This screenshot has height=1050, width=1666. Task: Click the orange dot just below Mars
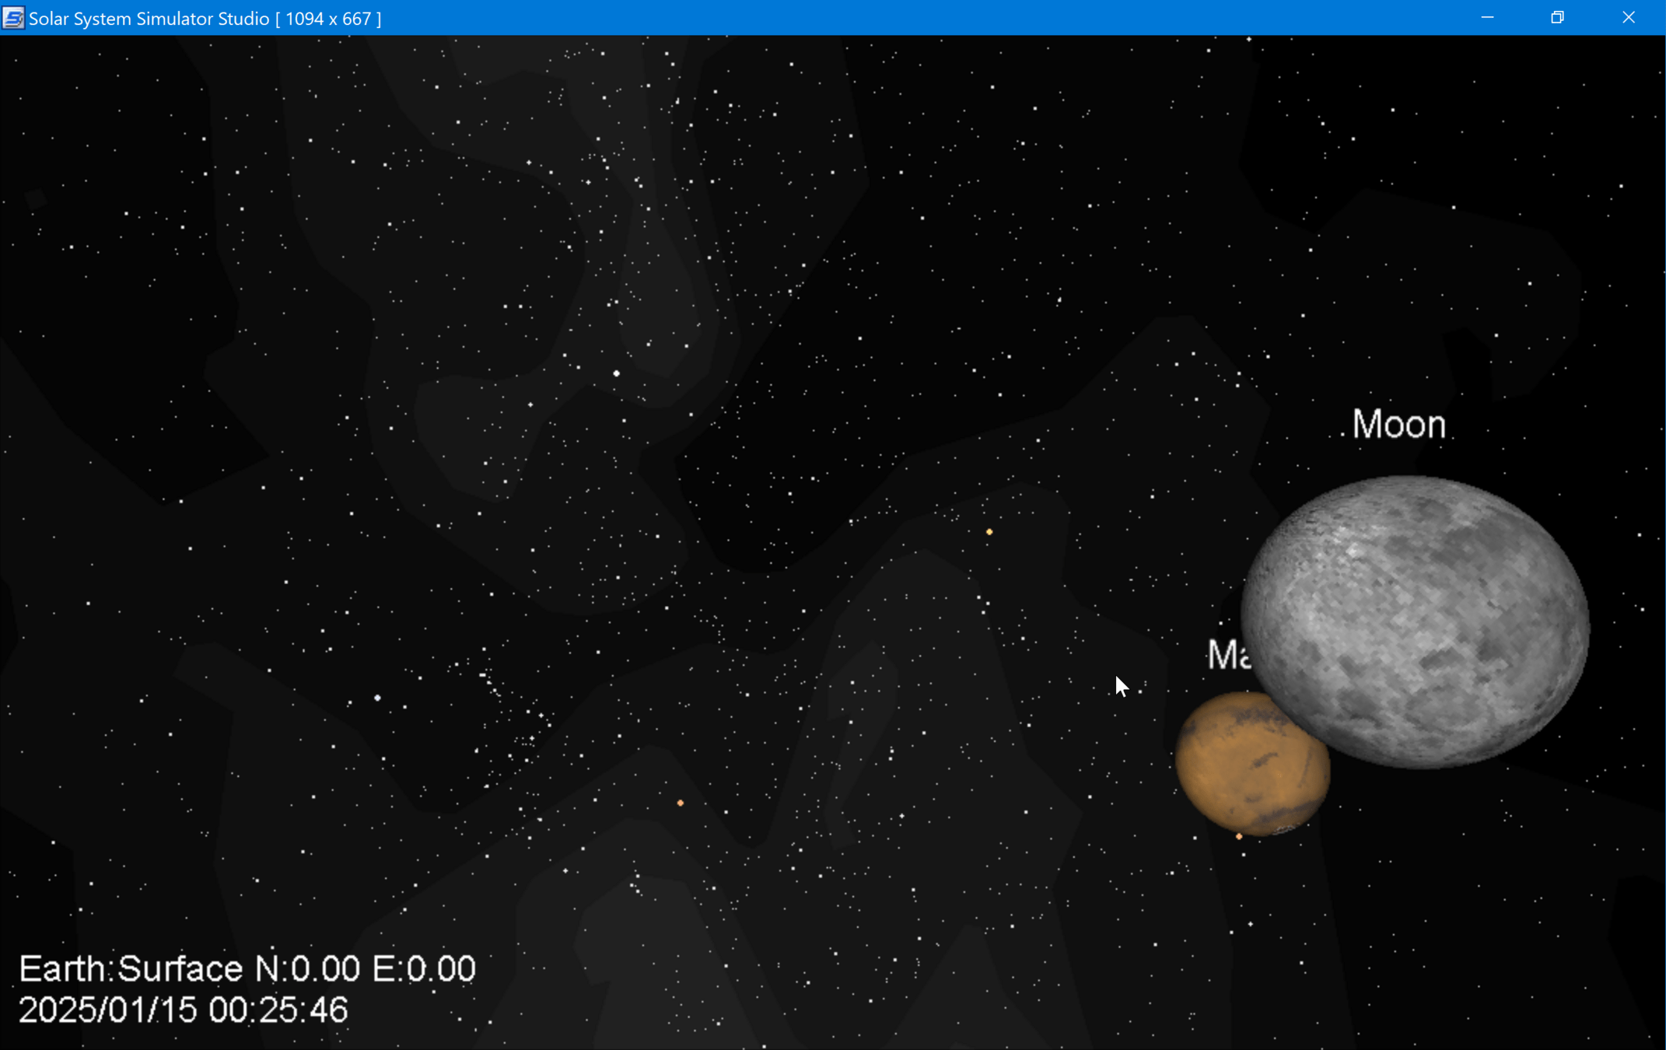1239,837
